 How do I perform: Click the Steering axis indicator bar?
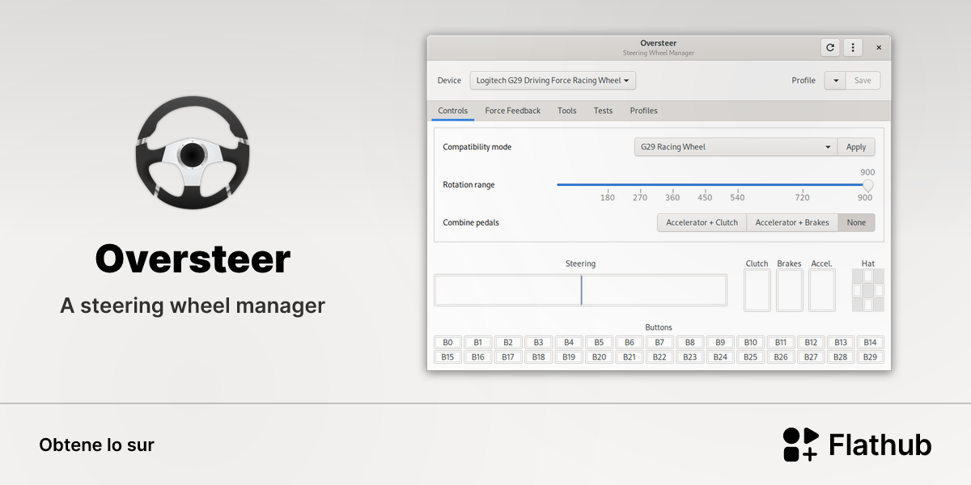[x=581, y=290]
